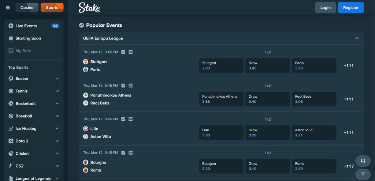Open +117 more markets for Bologna match

[349, 166]
